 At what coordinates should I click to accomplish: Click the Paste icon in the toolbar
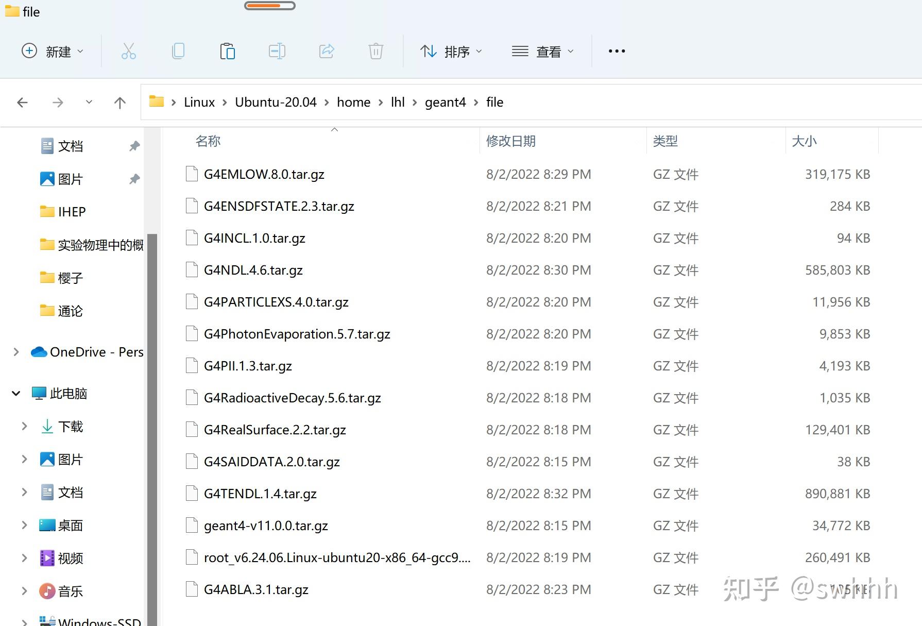[227, 51]
